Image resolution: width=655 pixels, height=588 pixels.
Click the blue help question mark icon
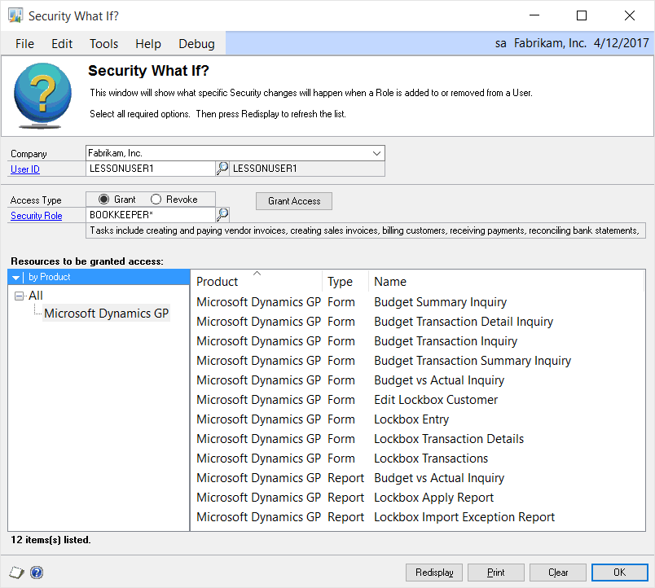click(x=37, y=573)
